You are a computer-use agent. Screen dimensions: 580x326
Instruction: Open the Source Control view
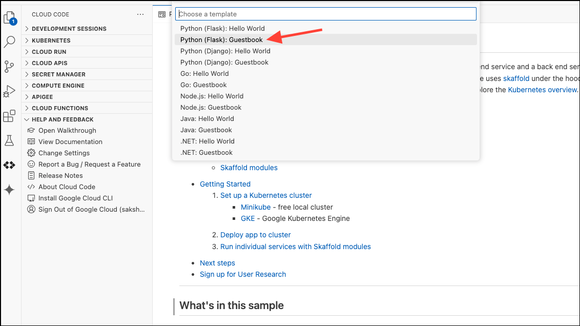pyautogui.click(x=9, y=66)
